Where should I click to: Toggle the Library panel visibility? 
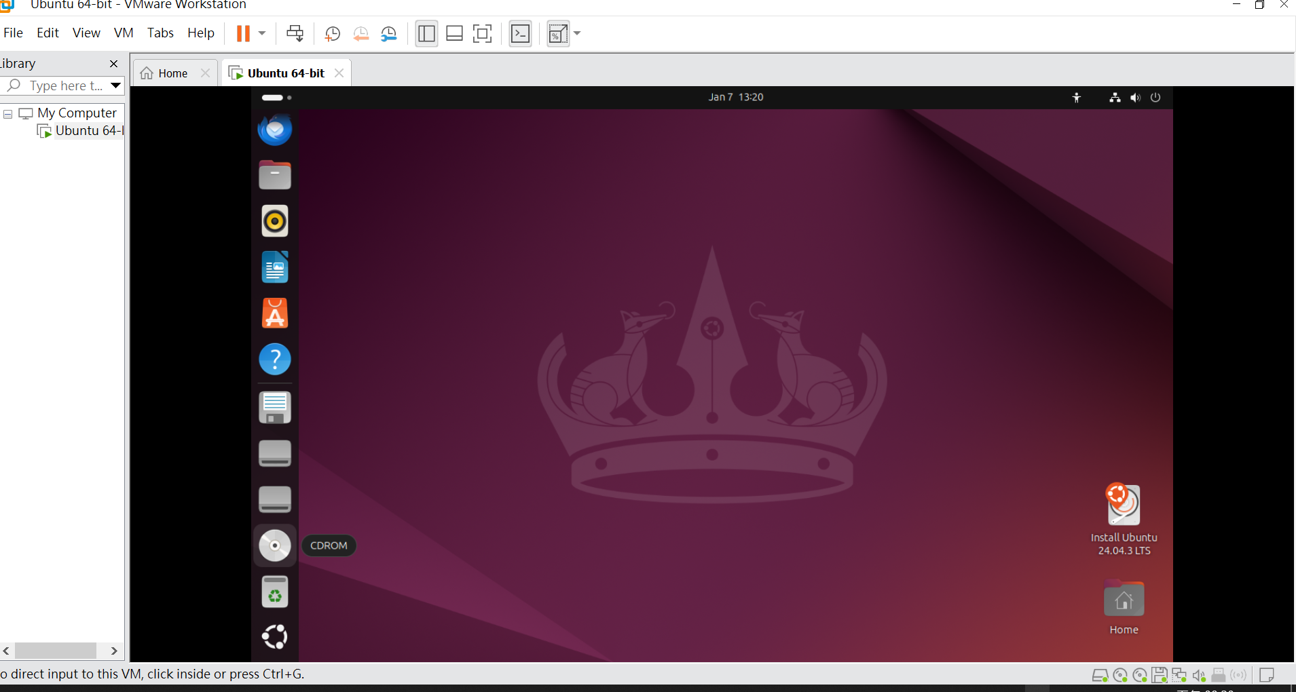click(x=426, y=33)
